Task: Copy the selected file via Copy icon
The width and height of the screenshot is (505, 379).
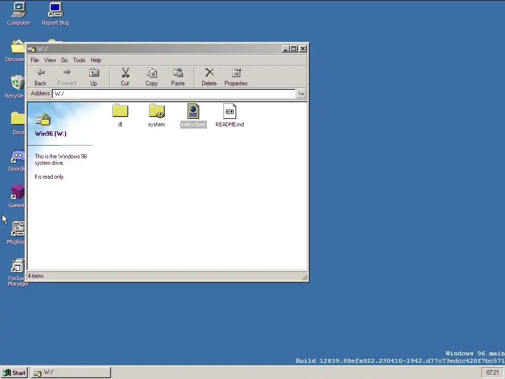Action: tap(151, 77)
